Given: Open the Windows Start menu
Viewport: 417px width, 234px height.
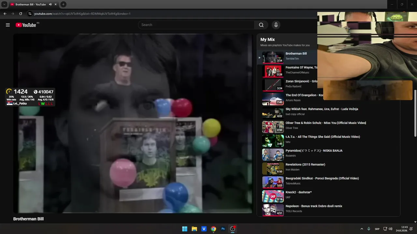Looking at the screenshot, I should tap(185, 229).
